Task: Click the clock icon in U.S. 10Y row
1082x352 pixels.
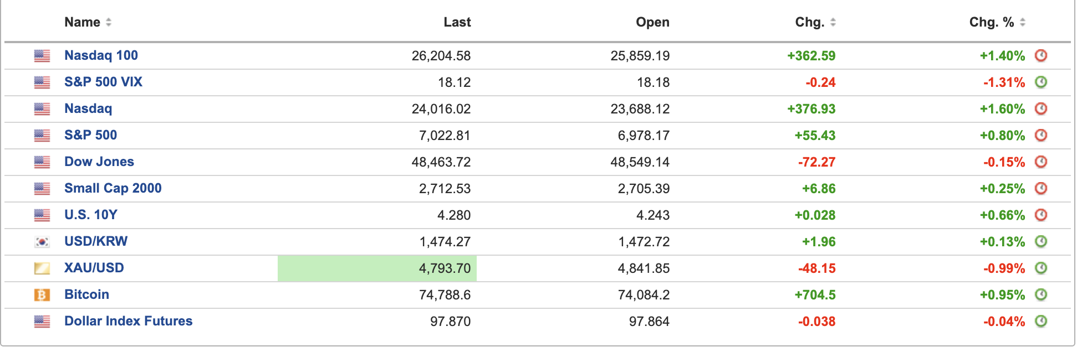Action: click(x=1041, y=215)
